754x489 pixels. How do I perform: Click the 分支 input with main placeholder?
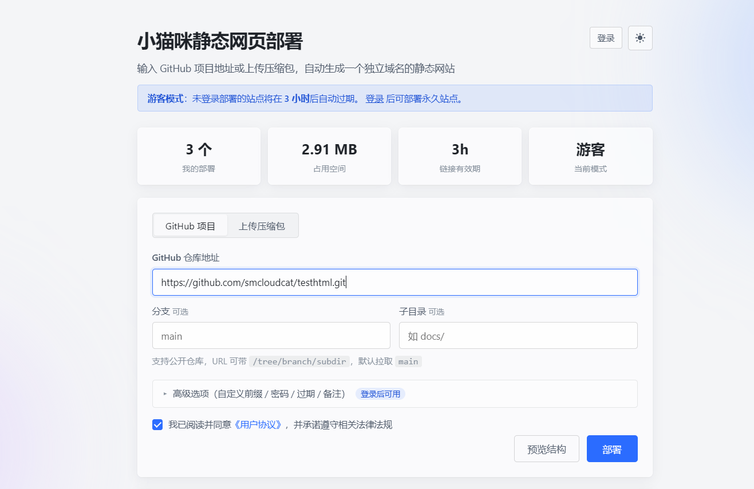(x=271, y=336)
